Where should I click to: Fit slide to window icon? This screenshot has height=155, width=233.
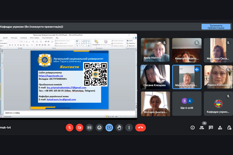(x=135, y=117)
